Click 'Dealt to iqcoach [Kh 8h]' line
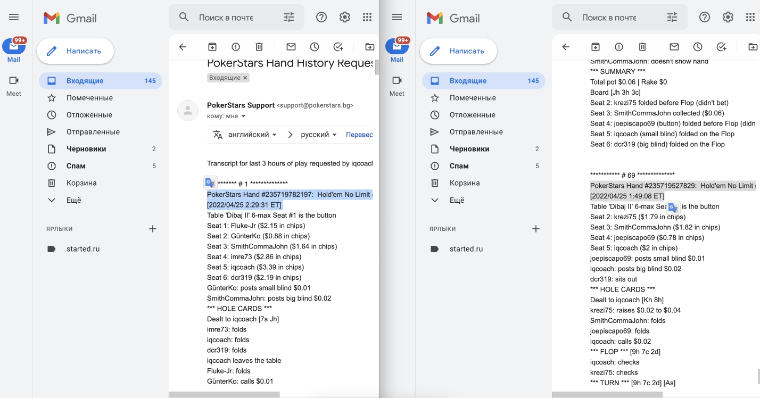 tap(627, 300)
